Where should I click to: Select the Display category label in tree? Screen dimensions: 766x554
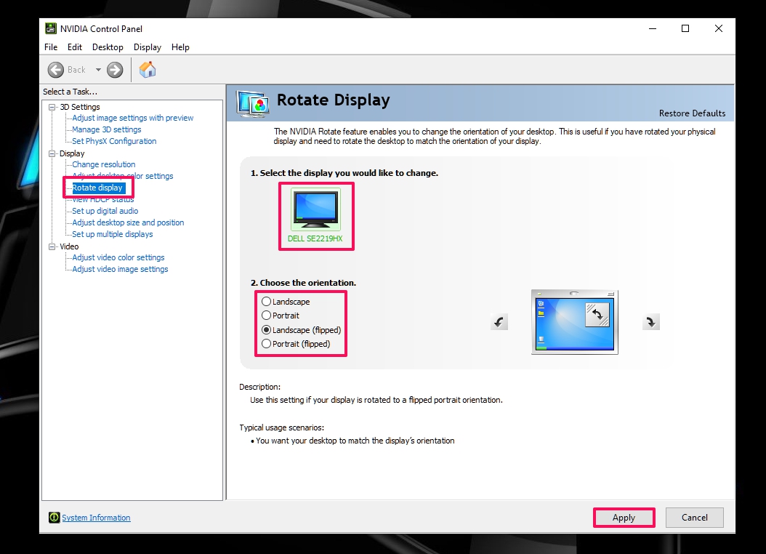pos(72,153)
